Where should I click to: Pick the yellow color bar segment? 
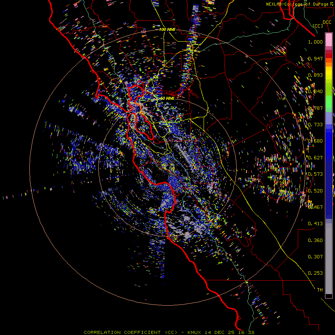(x=329, y=73)
